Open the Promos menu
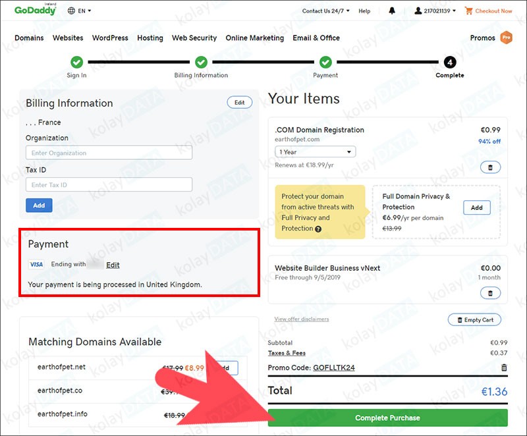Screen dimensions: 527x436 (483, 38)
